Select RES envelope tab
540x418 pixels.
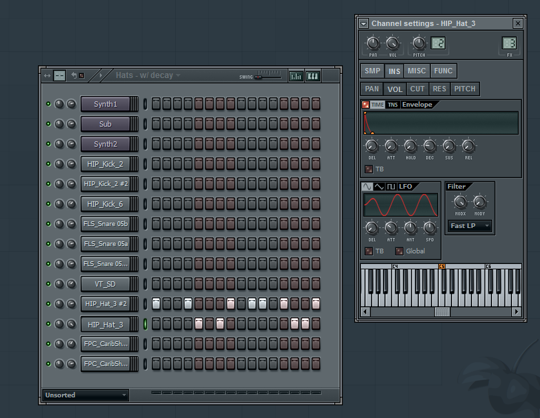439,89
